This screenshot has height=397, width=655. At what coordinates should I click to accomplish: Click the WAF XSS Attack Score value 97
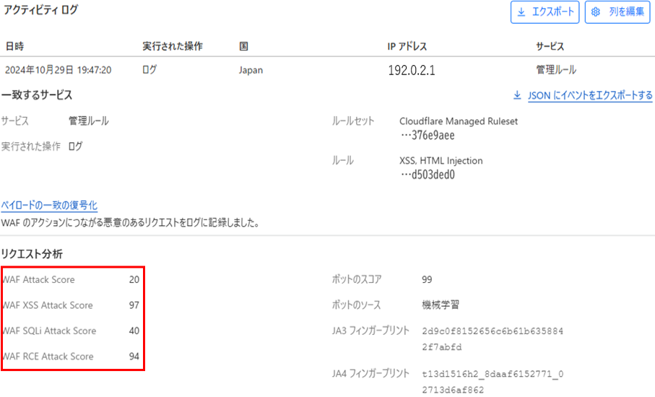(x=133, y=305)
